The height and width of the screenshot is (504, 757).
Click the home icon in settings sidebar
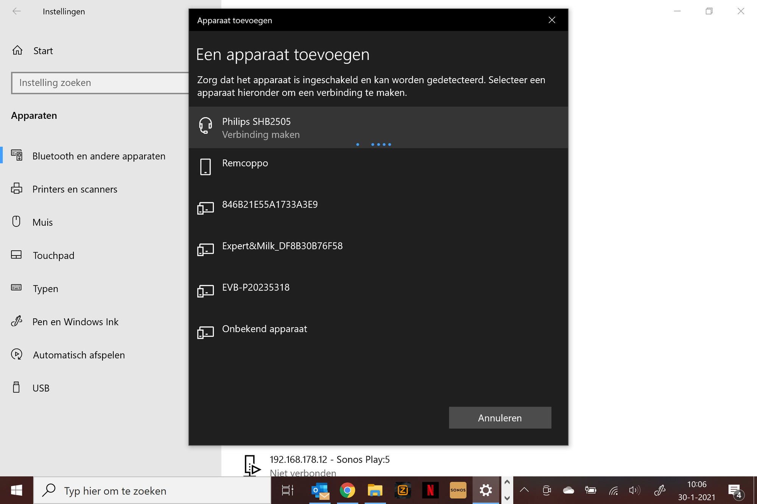tap(17, 50)
